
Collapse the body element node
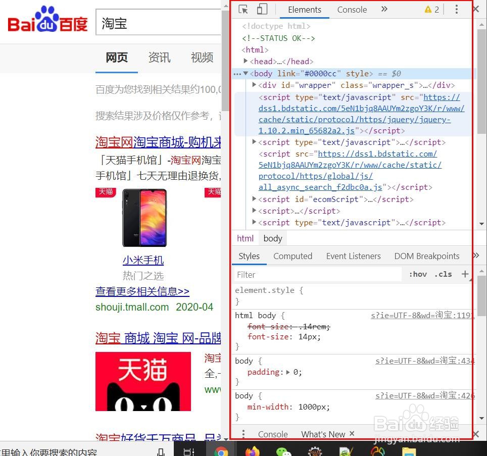[x=246, y=73]
